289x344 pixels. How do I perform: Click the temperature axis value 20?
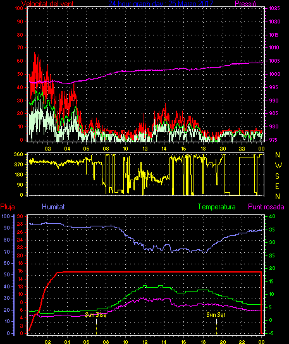(x=272, y=268)
